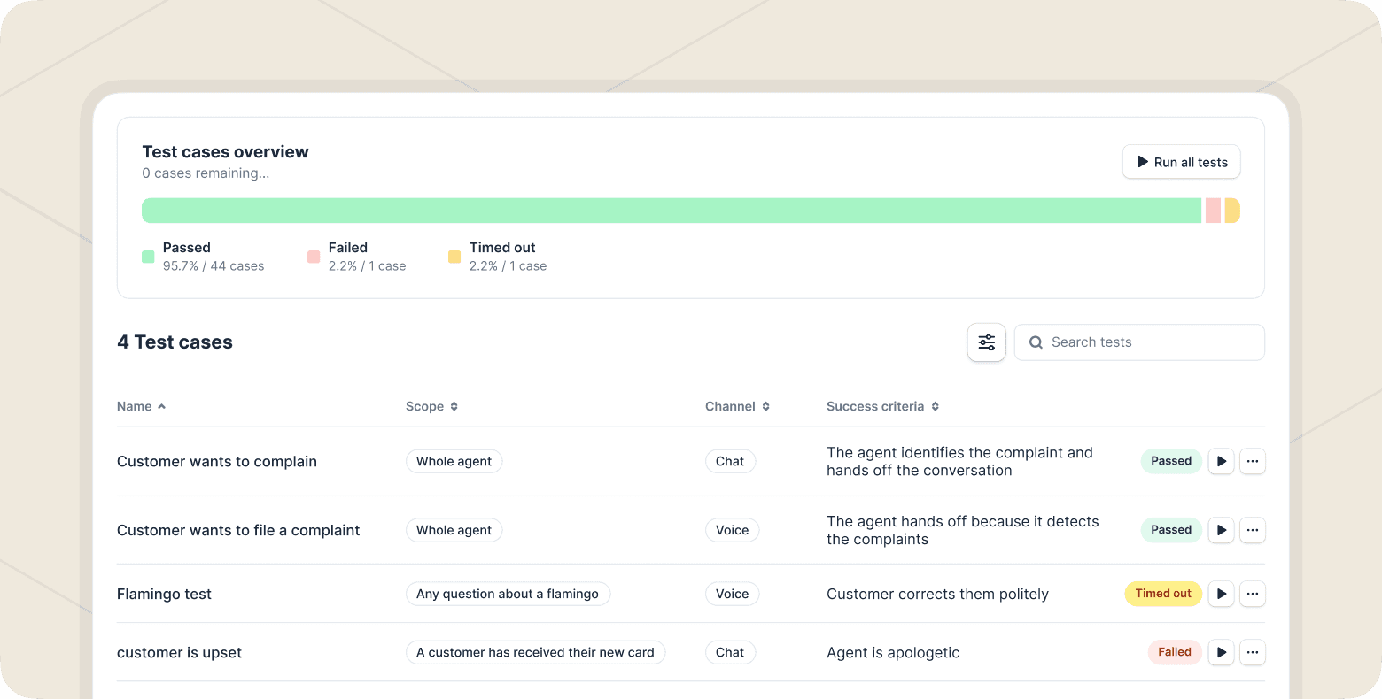Screen dimensions: 1382x699
Task: Click Chat tag on Customer wants to complain row
Action: (x=730, y=461)
